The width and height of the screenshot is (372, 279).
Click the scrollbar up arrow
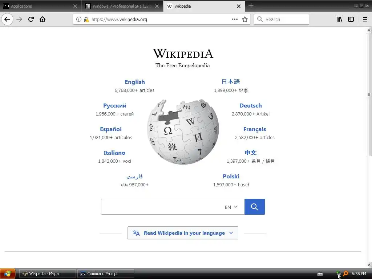tap(369, 30)
